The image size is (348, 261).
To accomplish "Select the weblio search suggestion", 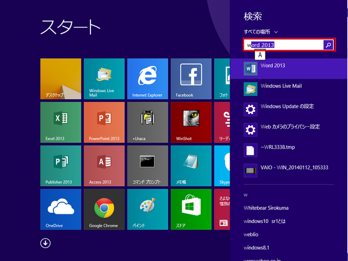I will pos(251,235).
